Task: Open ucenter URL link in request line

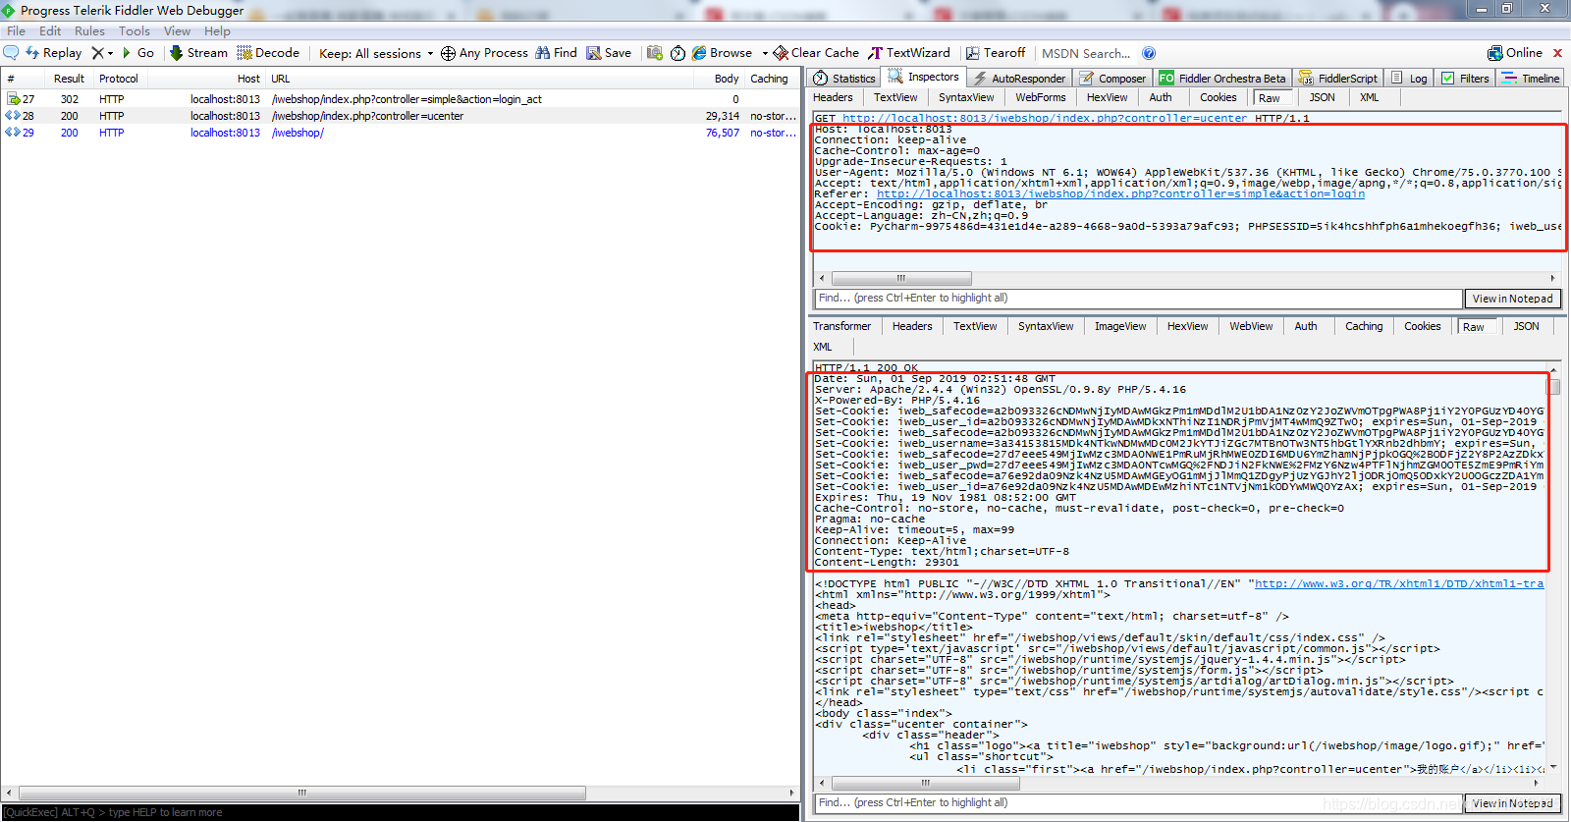Action: click(1045, 118)
